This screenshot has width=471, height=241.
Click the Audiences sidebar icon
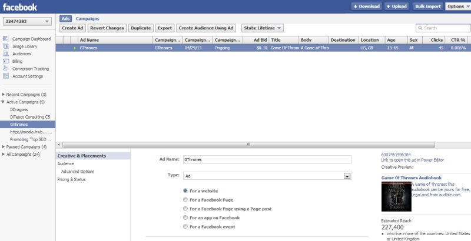click(6, 54)
